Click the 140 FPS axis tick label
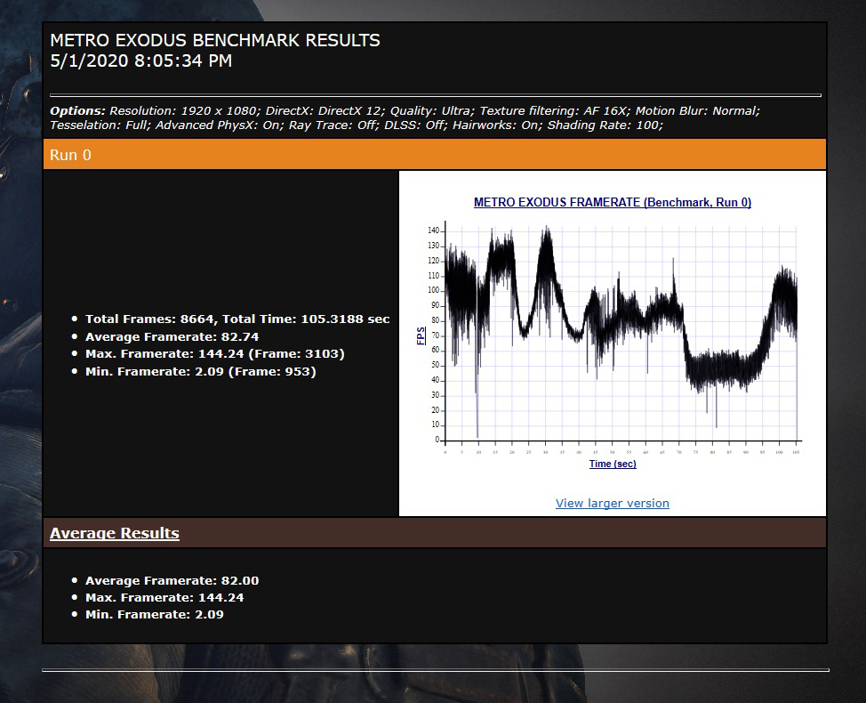Screen dimensions: 866x703 (x=433, y=230)
